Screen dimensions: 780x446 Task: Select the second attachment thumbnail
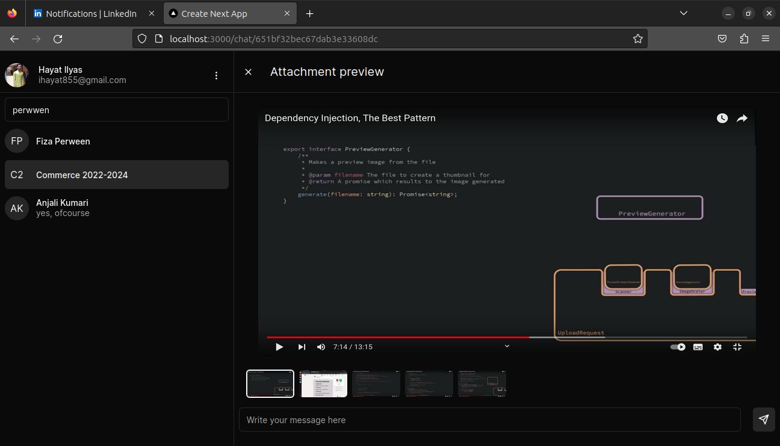(x=324, y=384)
